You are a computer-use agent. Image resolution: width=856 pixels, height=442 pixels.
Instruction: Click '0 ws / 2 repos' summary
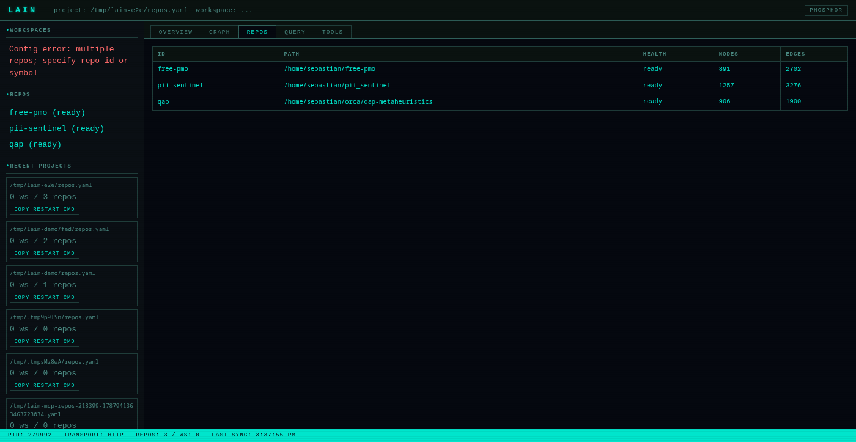pyautogui.click(x=43, y=241)
